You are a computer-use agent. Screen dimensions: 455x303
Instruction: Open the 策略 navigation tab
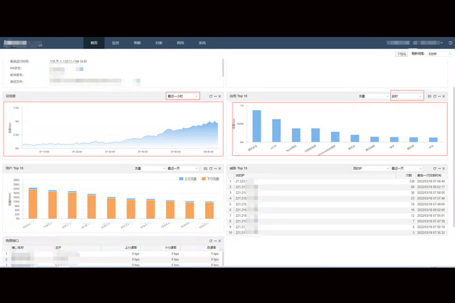coord(137,43)
